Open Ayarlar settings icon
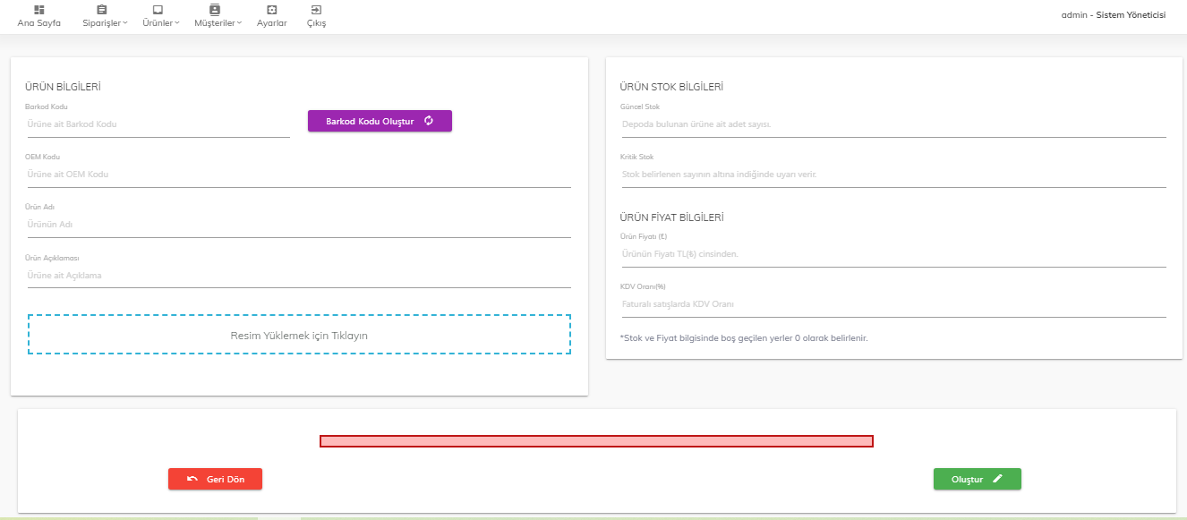 pyautogui.click(x=271, y=10)
